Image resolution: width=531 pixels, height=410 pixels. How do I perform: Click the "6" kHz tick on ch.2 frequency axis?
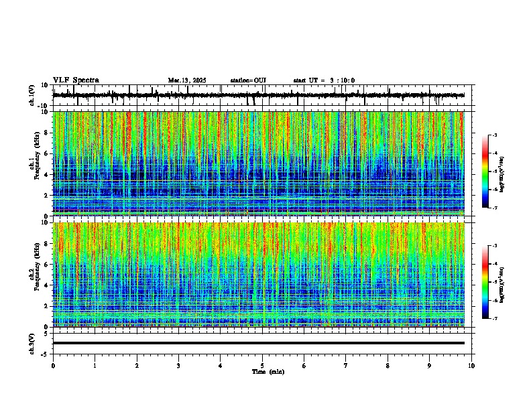click(48, 265)
